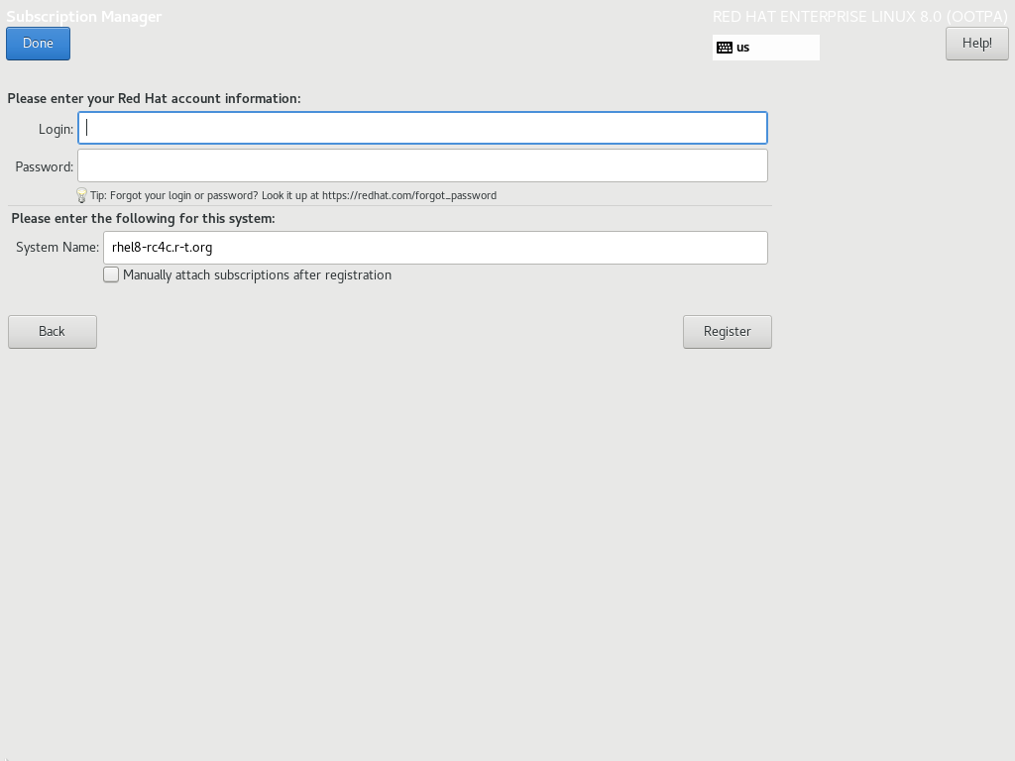The width and height of the screenshot is (1015, 761).
Task: Select the "us" keyboard layout text
Action: (743, 48)
